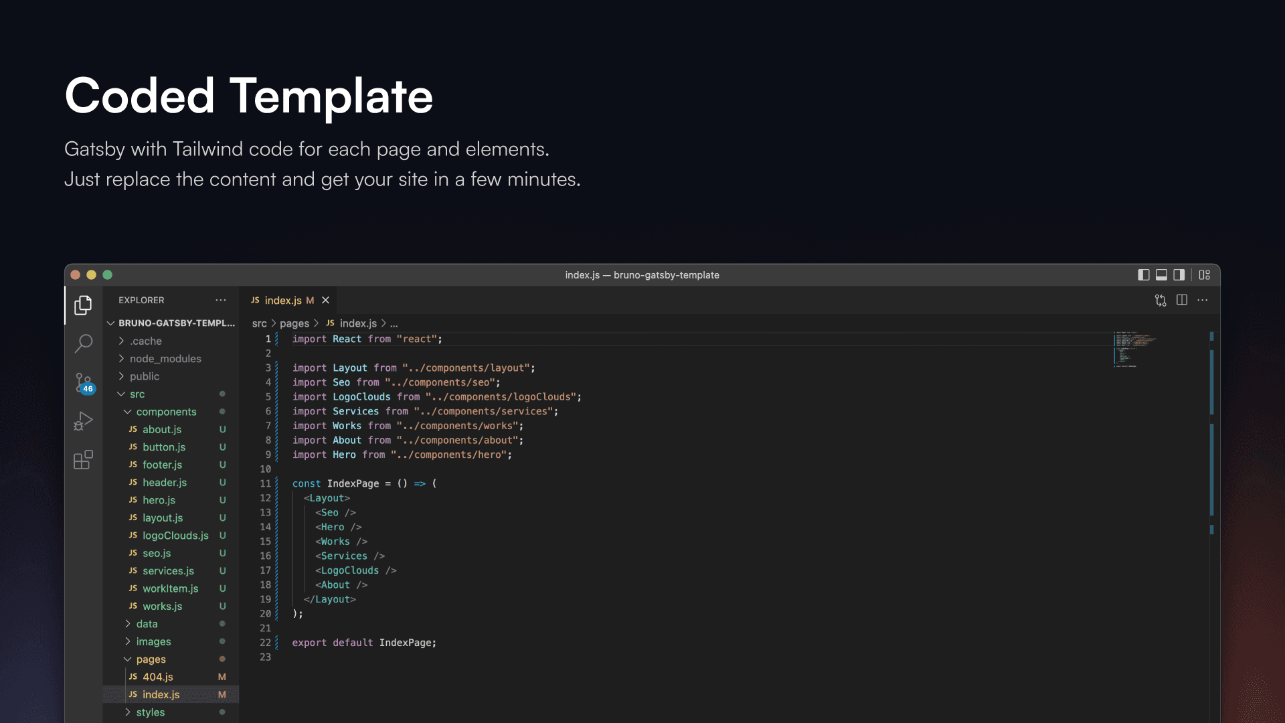1285x723 pixels.
Task: Click the index.js breadcrumb segment
Action: [x=351, y=323]
